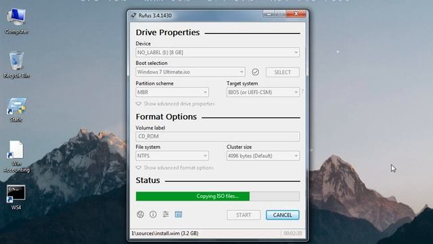The image size is (433, 244).
Task: Click the elapsed time 00:02:30 readout
Action: point(293,233)
